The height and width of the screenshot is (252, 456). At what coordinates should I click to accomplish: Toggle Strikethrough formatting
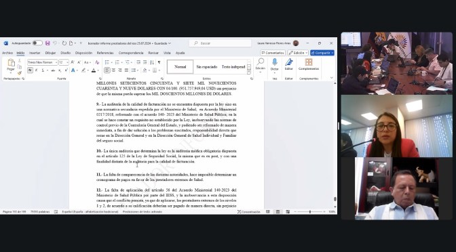(53, 70)
